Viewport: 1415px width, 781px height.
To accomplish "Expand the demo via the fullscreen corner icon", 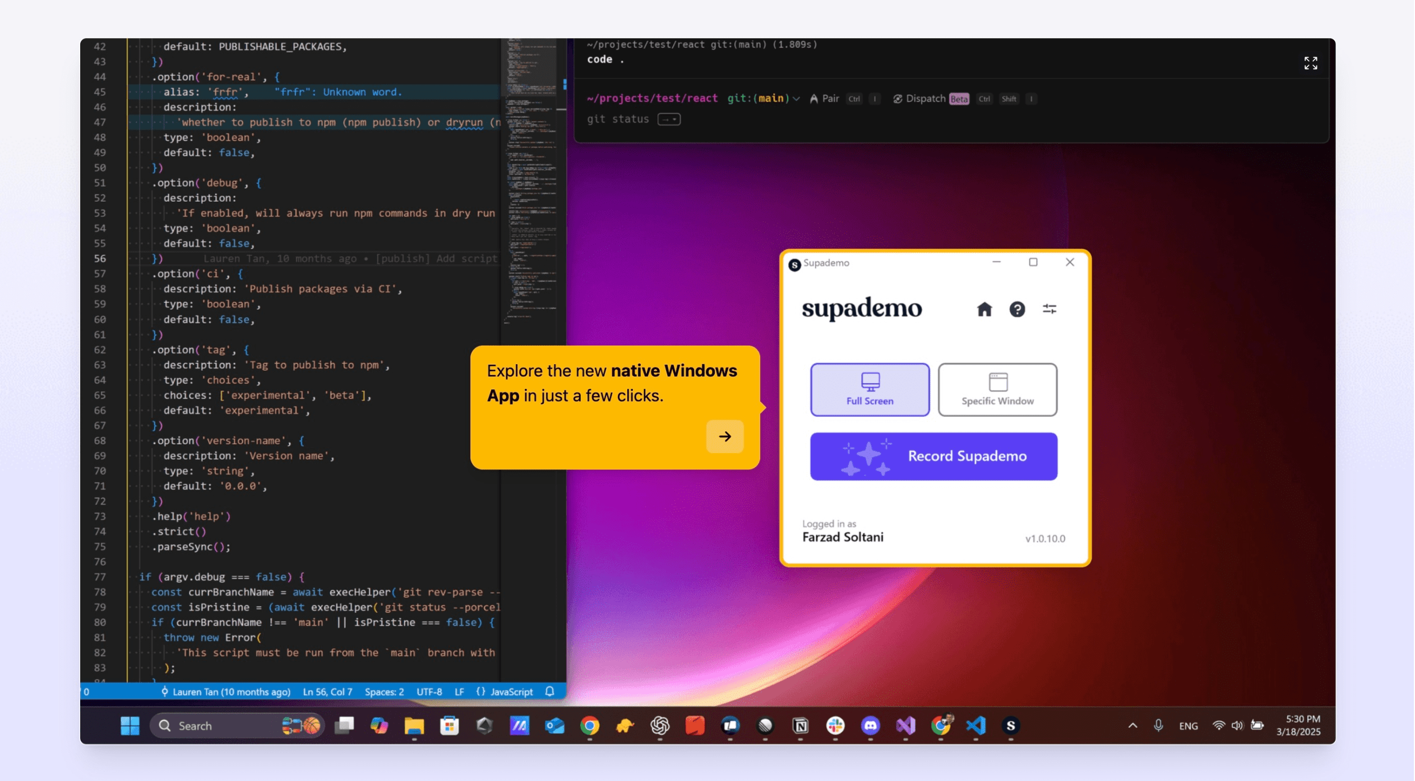I will pyautogui.click(x=1310, y=63).
